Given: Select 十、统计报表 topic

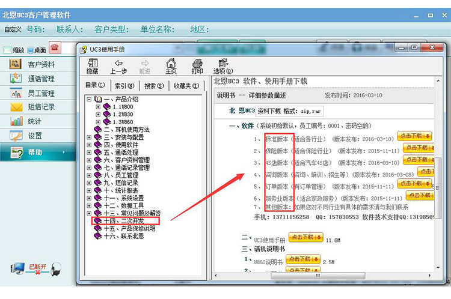Looking at the screenshot, I should 121,190.
